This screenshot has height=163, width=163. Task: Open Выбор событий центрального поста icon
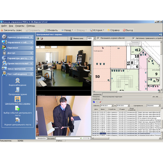coord(18,108)
